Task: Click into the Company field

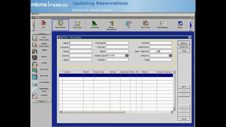Action: (x=81, y=47)
